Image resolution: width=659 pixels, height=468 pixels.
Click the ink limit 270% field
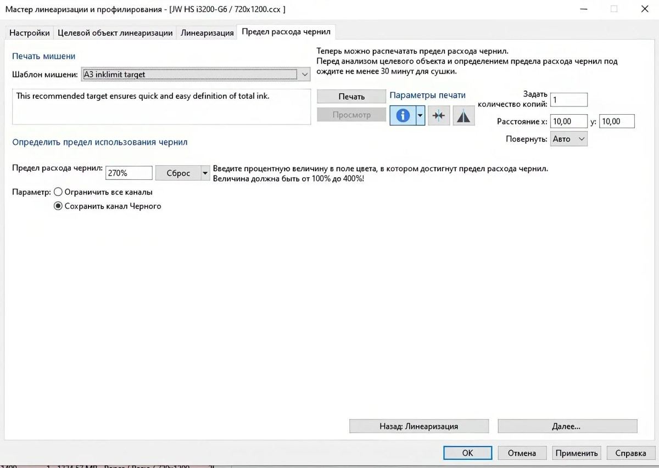(129, 173)
